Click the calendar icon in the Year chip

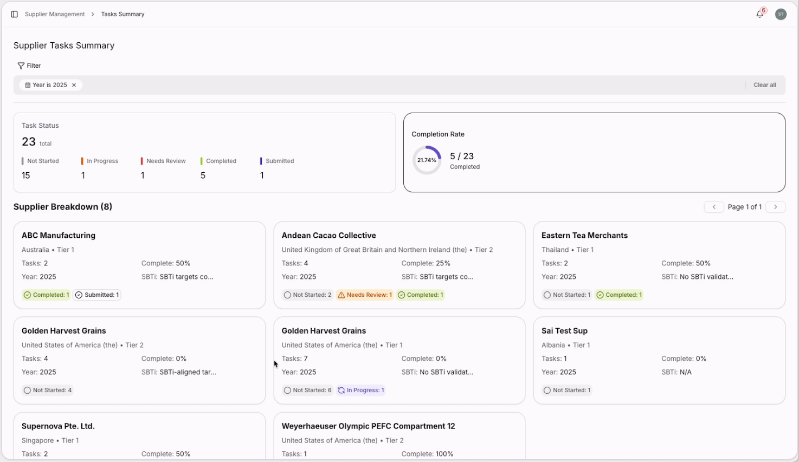click(28, 85)
